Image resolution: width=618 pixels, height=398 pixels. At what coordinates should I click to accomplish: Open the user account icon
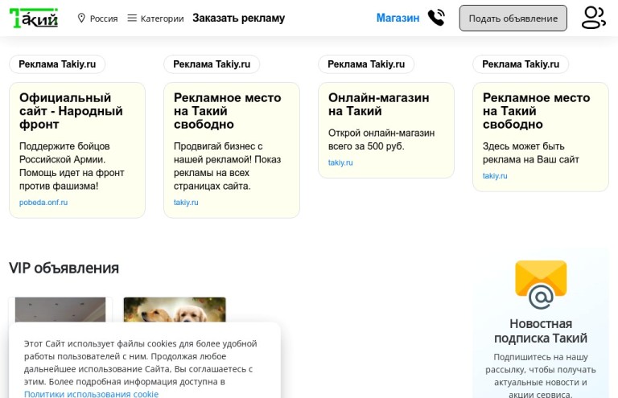pos(593,18)
